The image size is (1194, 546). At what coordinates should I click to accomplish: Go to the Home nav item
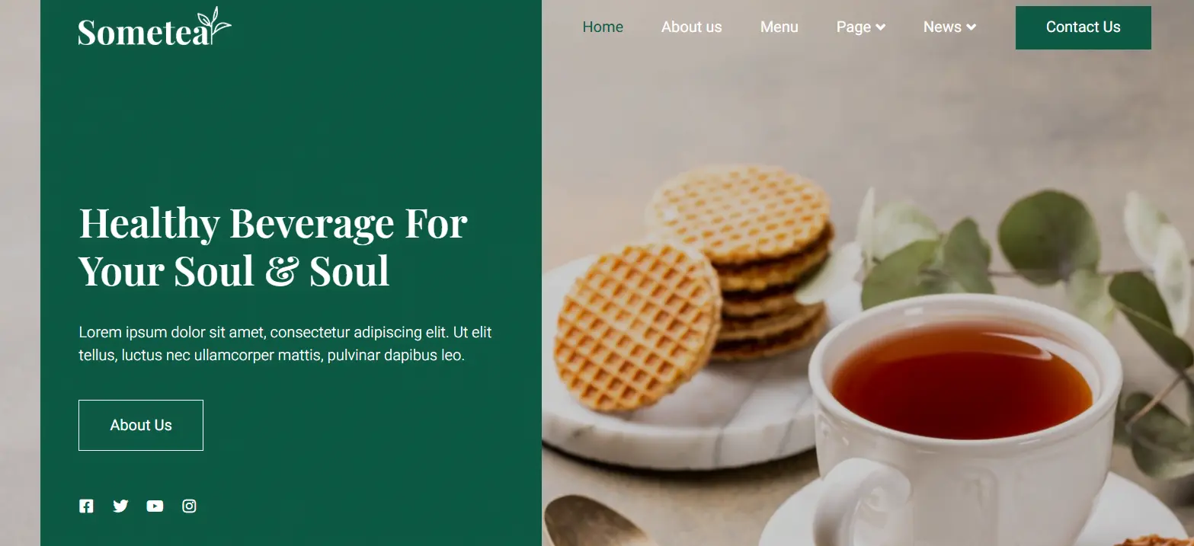coord(603,27)
